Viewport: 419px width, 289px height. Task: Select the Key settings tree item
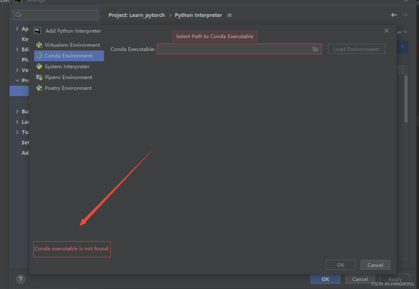(25, 39)
